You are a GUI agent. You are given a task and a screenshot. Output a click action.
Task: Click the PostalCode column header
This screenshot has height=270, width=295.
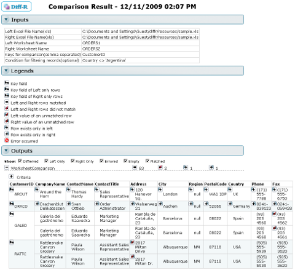(x=215, y=184)
